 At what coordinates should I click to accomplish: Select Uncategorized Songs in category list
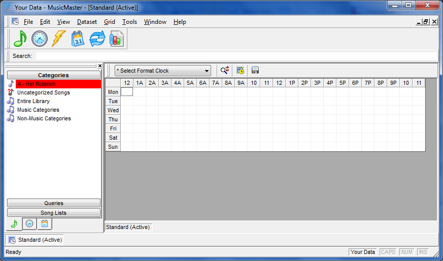point(43,92)
